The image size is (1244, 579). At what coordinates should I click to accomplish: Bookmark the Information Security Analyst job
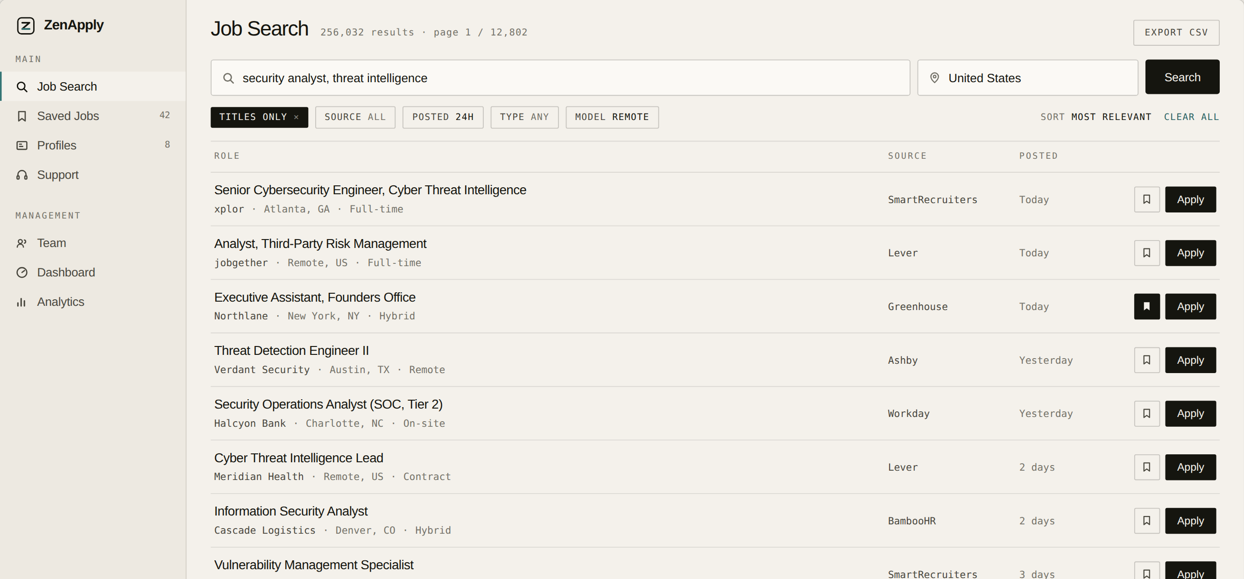coord(1147,521)
